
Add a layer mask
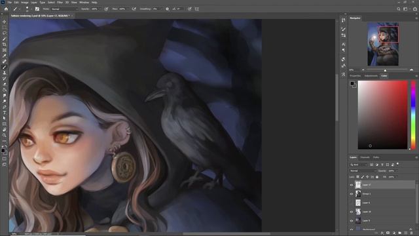pyautogui.click(x=388, y=233)
